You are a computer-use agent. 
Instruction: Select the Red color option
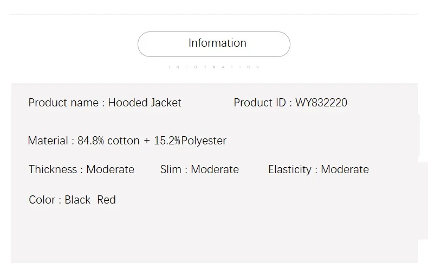[x=106, y=200]
